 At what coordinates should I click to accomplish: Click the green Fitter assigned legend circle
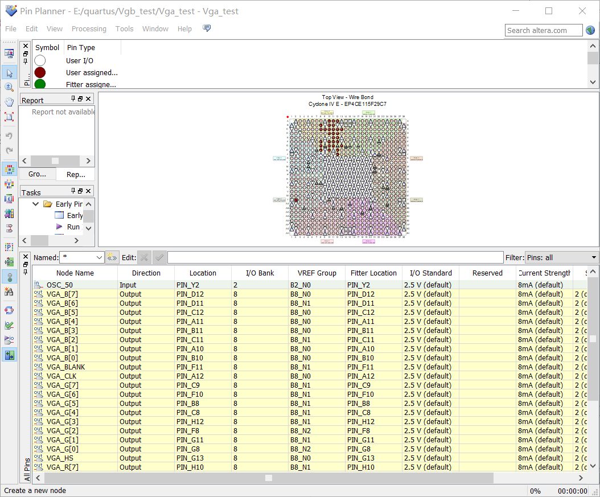click(40, 84)
